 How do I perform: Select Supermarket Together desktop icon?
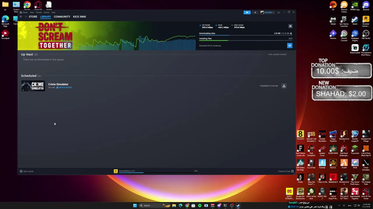(x=355, y=194)
